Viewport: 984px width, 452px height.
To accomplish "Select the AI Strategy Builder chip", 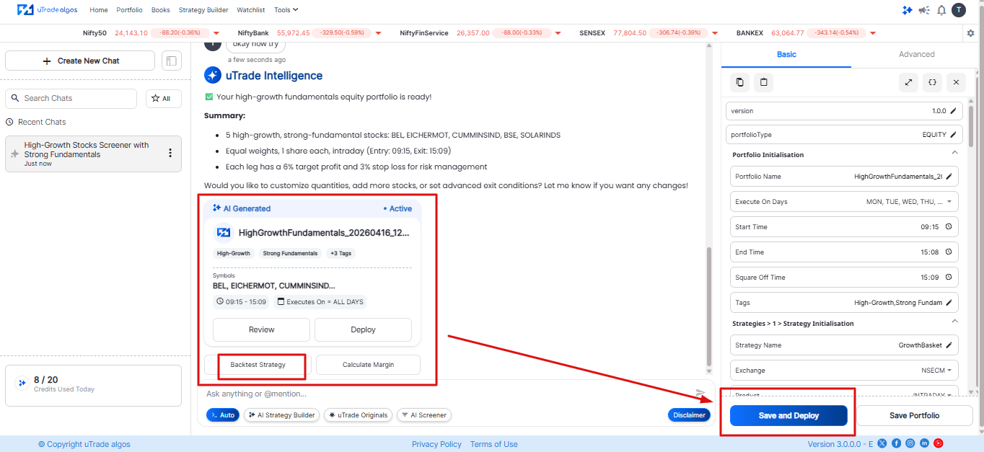I will tap(282, 415).
